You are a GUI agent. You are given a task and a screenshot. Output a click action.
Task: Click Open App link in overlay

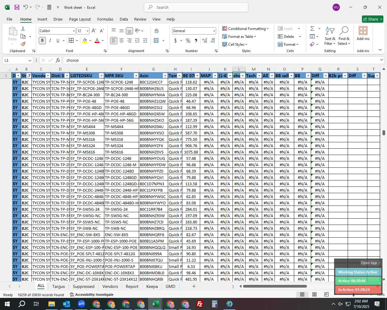(x=370, y=263)
